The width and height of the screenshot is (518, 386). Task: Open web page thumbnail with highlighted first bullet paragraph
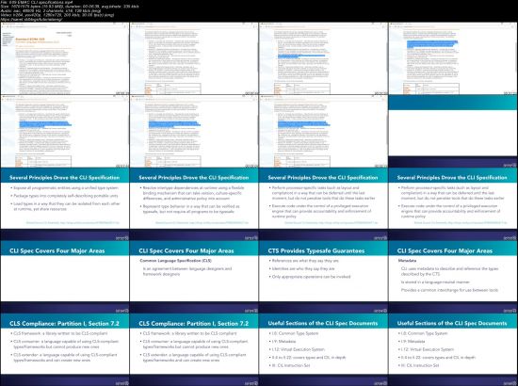[453, 58]
